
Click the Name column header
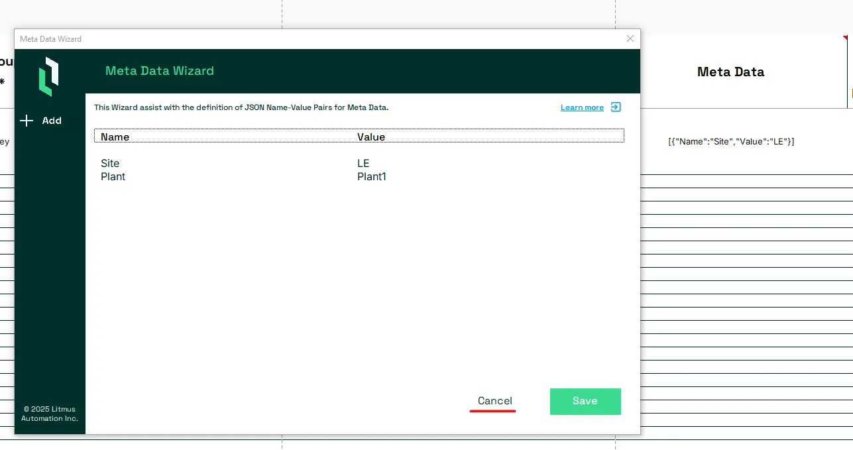[115, 137]
